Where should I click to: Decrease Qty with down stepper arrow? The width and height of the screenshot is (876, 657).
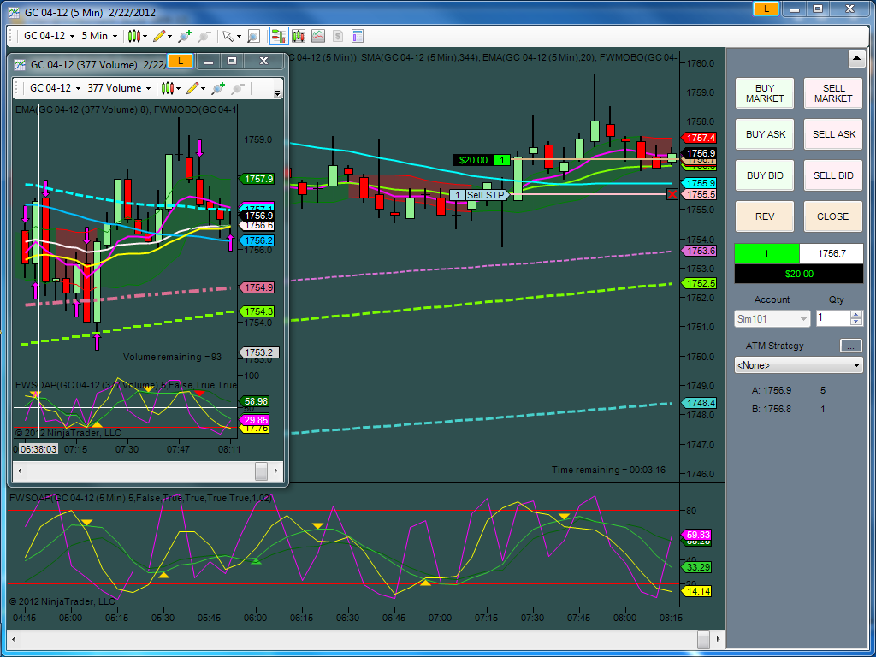(855, 323)
